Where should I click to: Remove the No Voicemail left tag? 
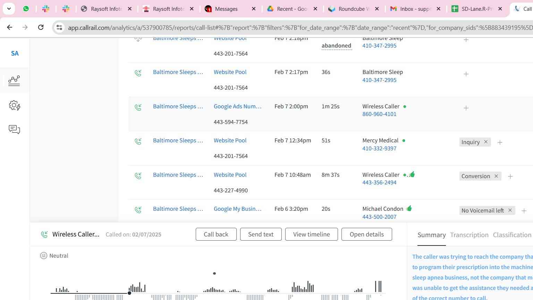(510, 210)
